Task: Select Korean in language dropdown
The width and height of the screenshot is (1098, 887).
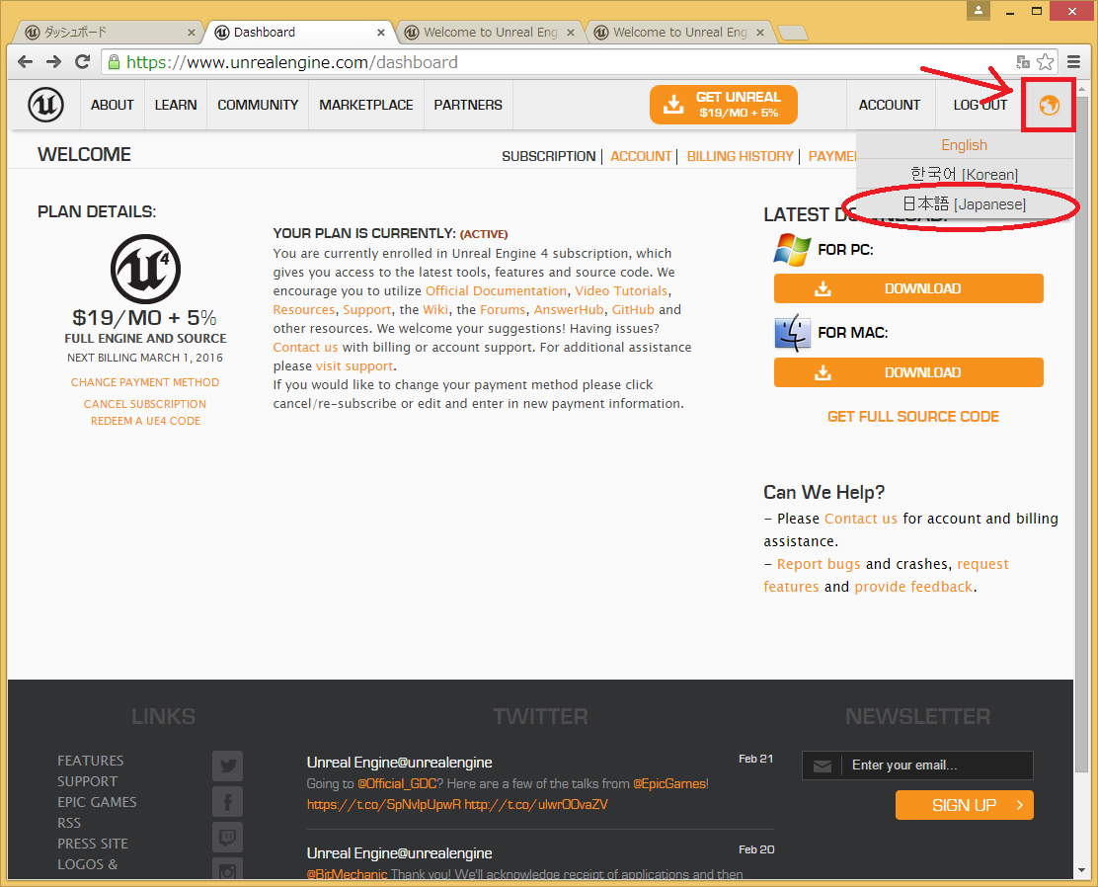Action: pos(965,174)
